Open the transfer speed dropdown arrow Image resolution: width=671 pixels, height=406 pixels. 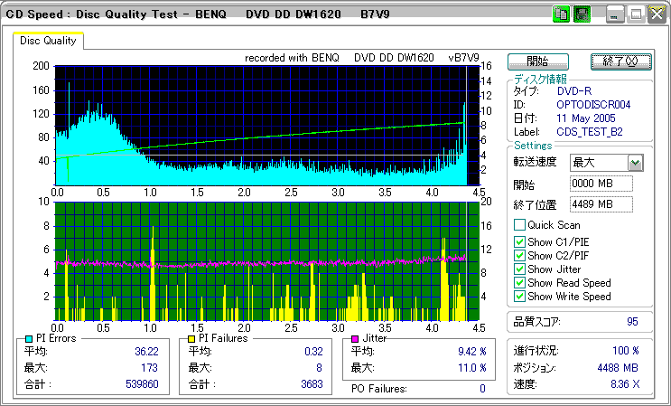(635, 163)
